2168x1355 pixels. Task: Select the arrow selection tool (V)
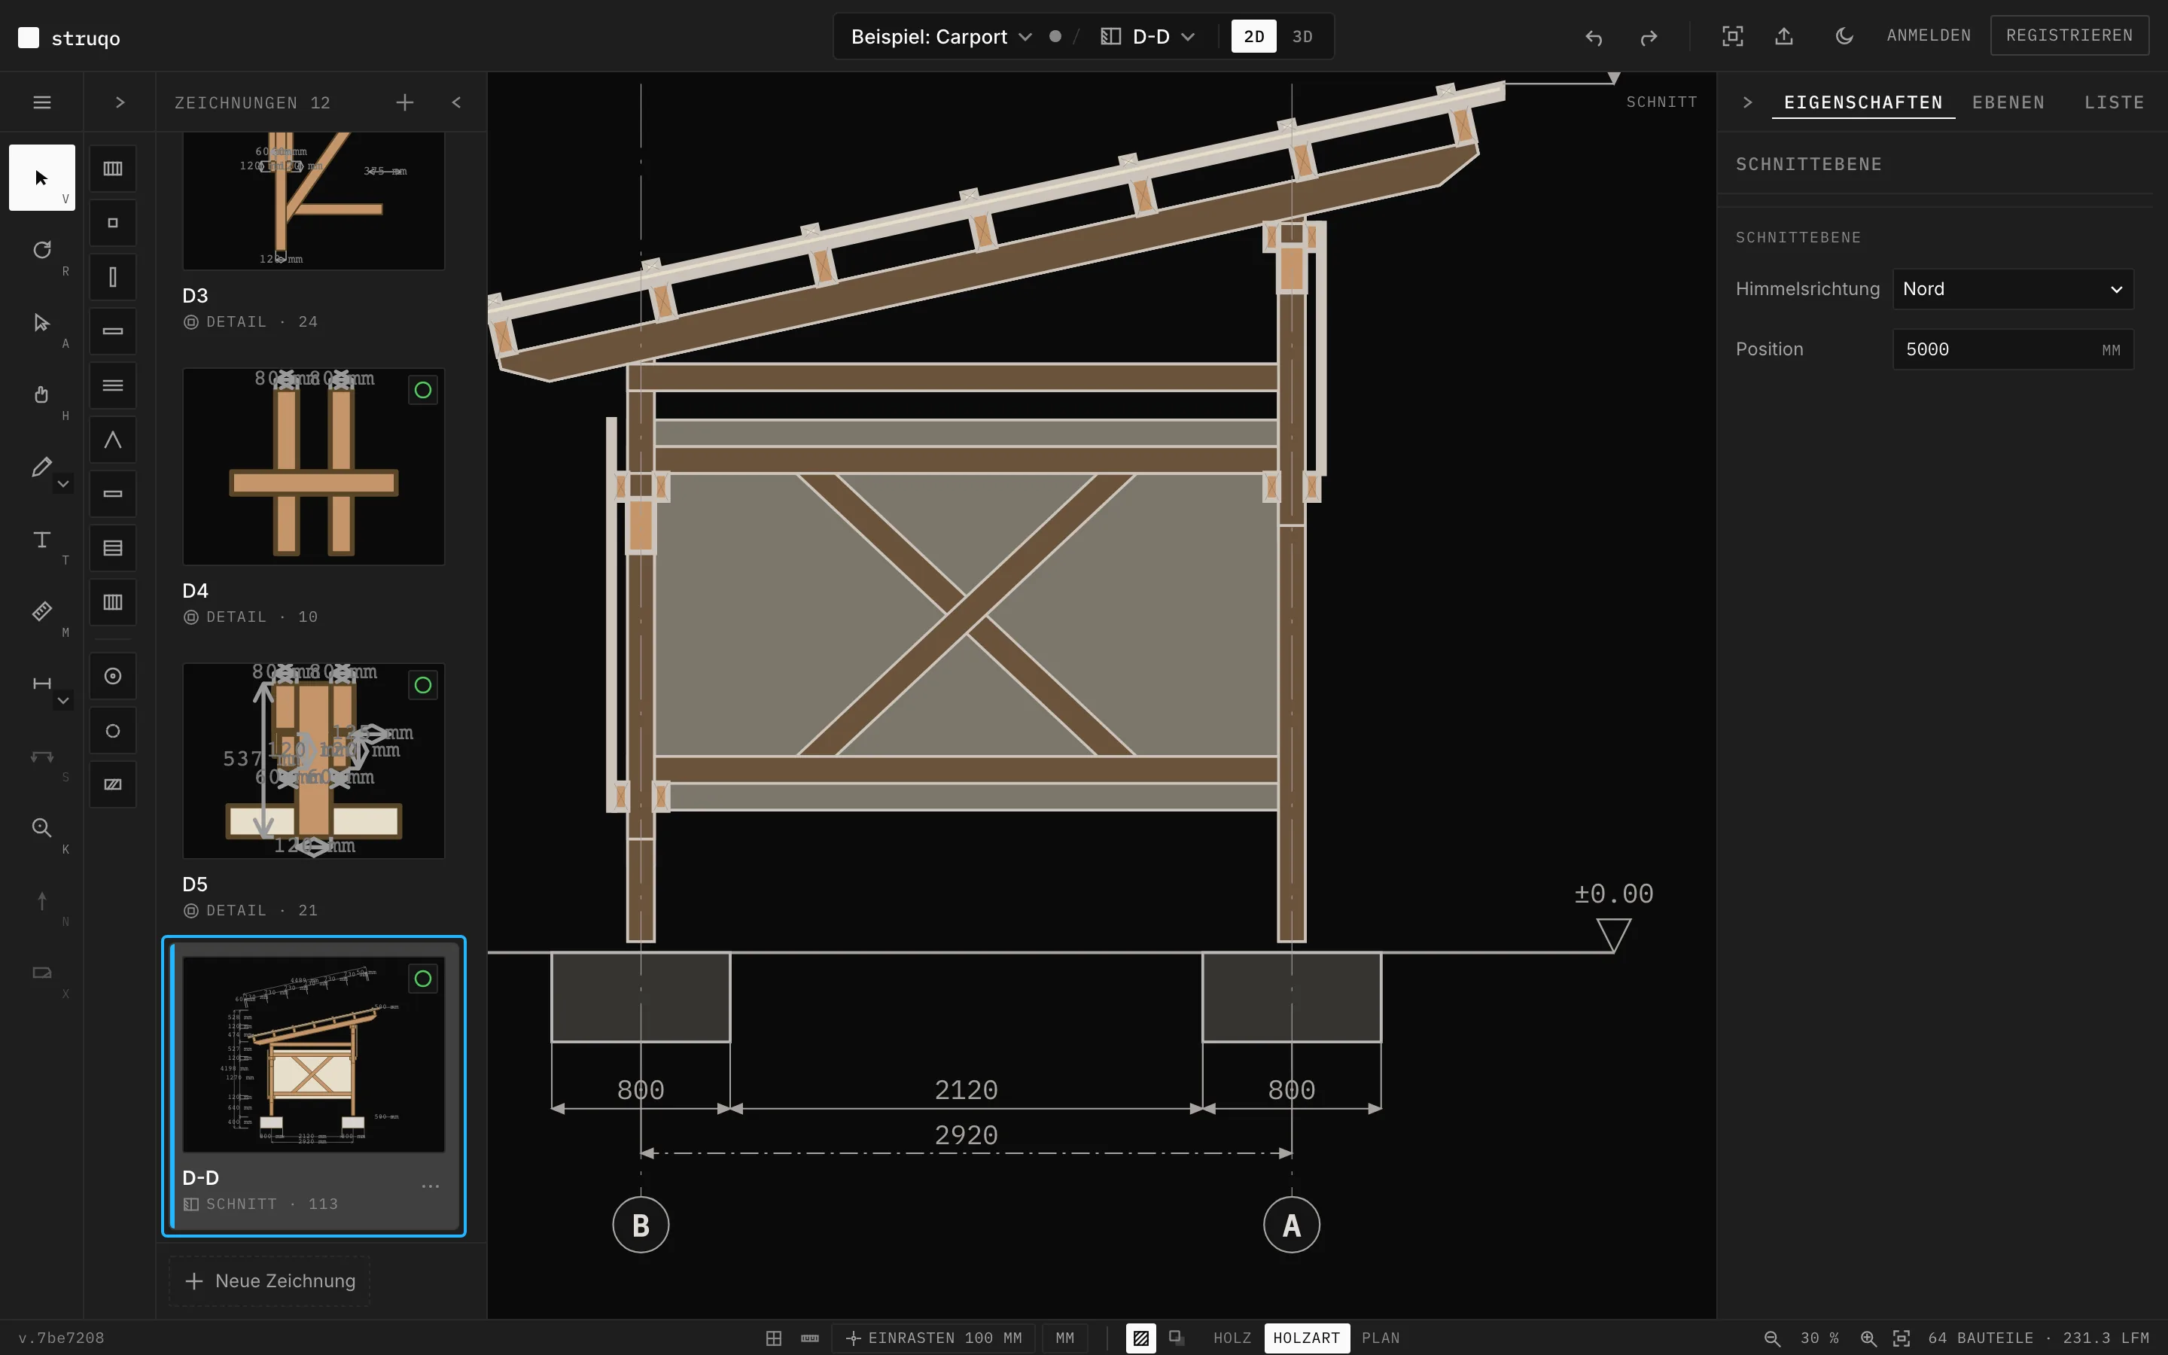pyautogui.click(x=41, y=178)
